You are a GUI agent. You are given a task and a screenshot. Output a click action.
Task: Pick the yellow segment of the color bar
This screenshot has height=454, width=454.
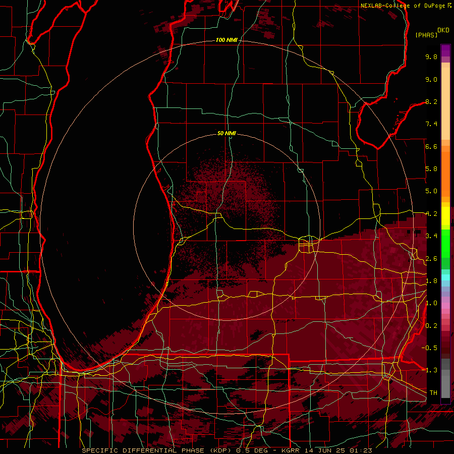click(x=445, y=216)
